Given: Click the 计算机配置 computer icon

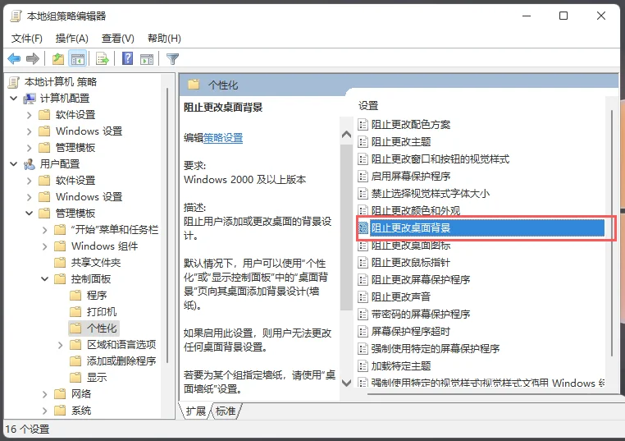Looking at the screenshot, I should point(30,99).
